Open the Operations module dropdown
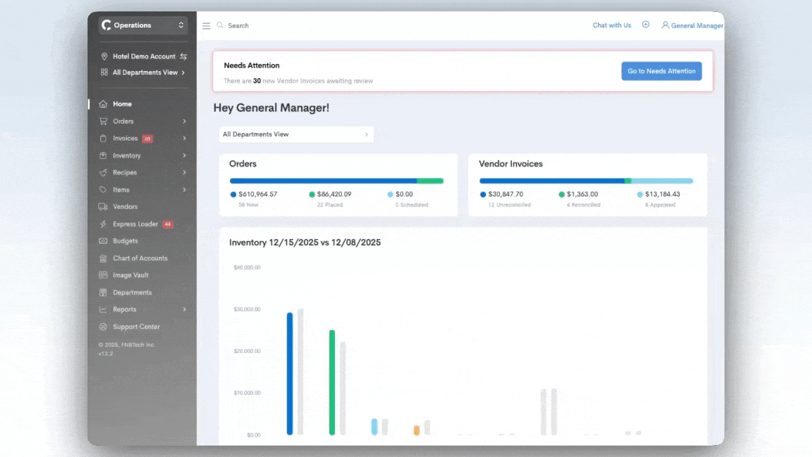The height and width of the screenshot is (457, 812). pos(143,25)
